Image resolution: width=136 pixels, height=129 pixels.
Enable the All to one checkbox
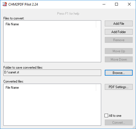tap(106, 116)
